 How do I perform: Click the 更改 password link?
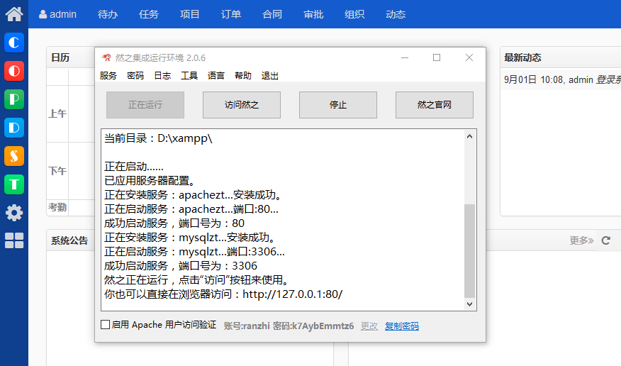(369, 326)
